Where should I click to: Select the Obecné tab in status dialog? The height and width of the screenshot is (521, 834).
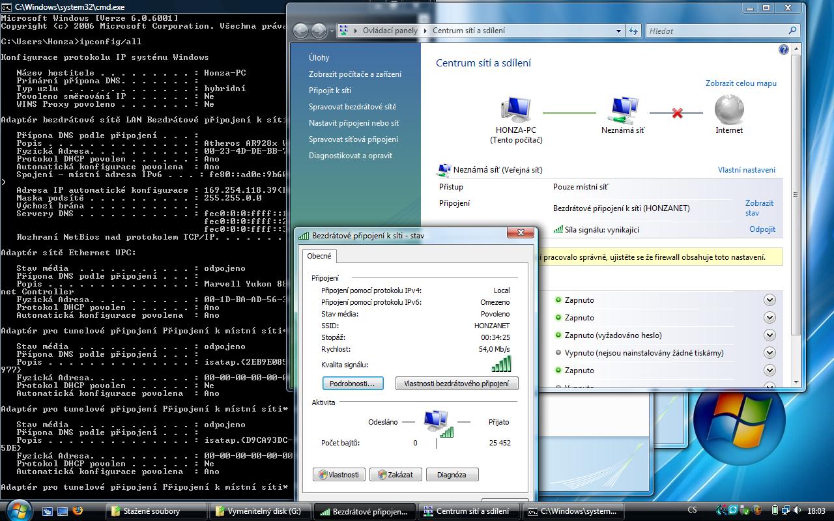[319, 256]
